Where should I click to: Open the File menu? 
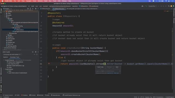point(15,1)
